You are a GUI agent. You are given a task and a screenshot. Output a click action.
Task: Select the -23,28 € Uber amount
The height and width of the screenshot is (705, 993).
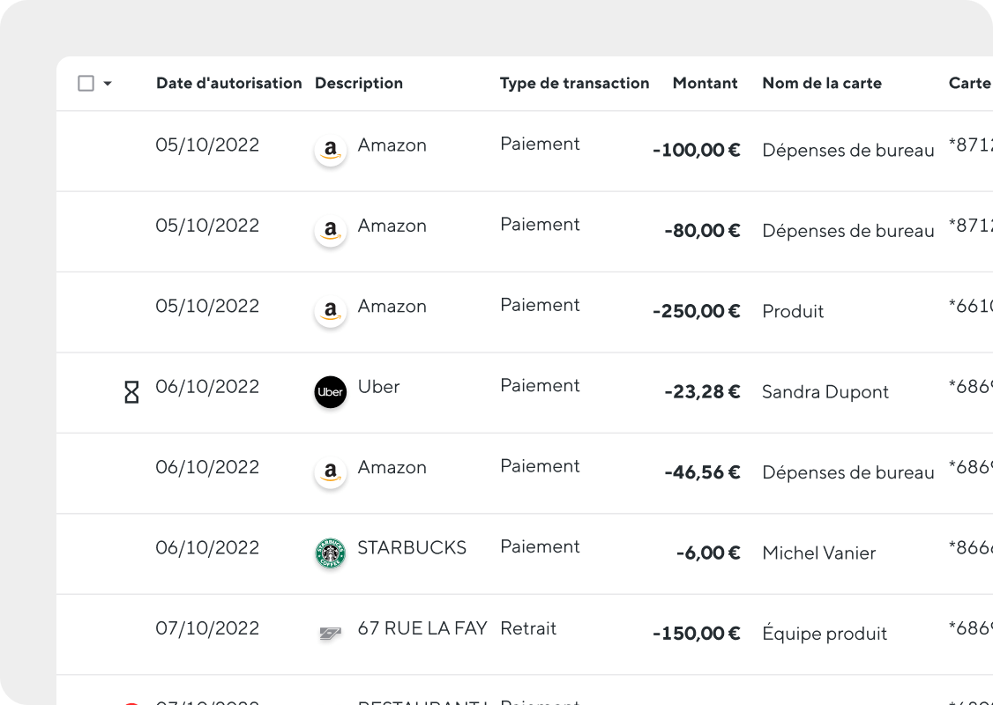click(702, 392)
